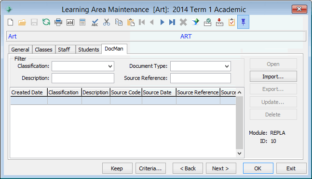312x179 pixels.
Task: Click the Open document button
Action: coord(273,64)
